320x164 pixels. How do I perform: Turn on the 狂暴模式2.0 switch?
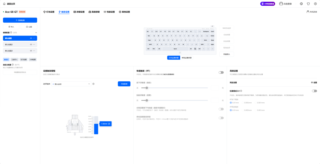click(x=314, y=91)
